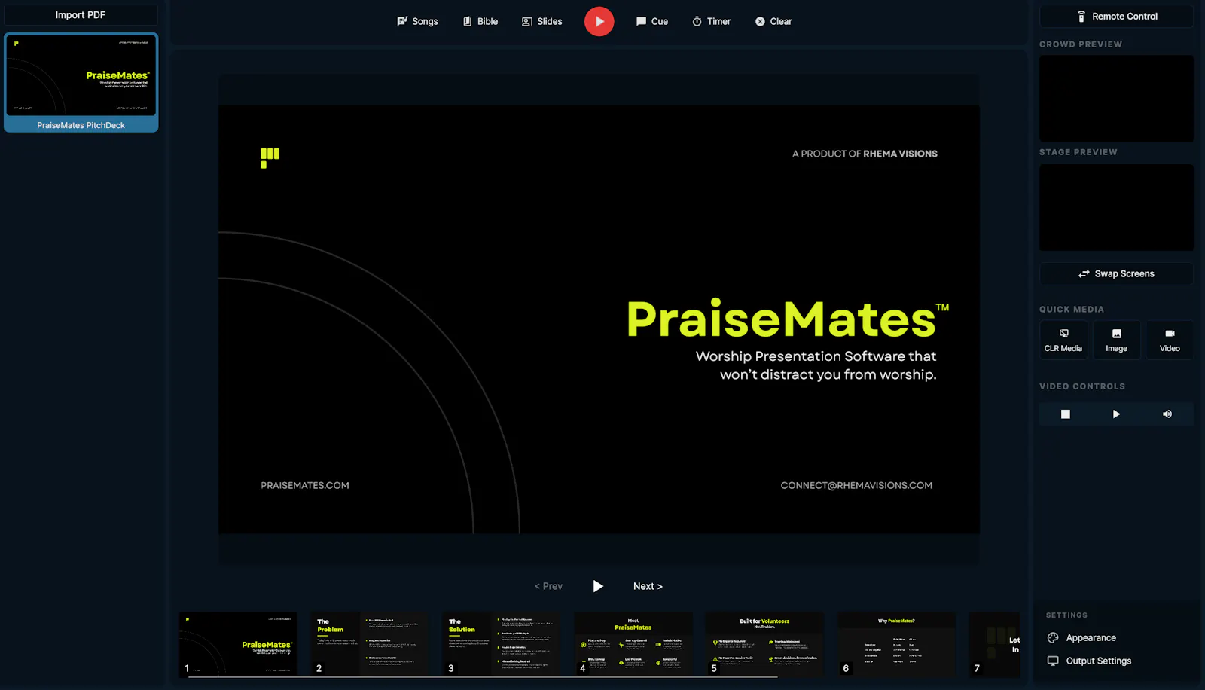Viewport: 1205px width, 690px height.
Task: Switch to the Slides section
Action: pos(541,21)
